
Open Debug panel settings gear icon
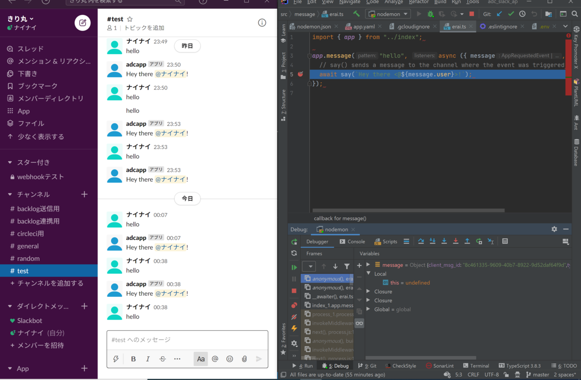pyautogui.click(x=554, y=229)
